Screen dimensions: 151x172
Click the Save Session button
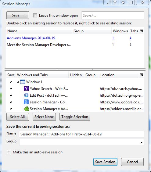click(x=105, y=162)
